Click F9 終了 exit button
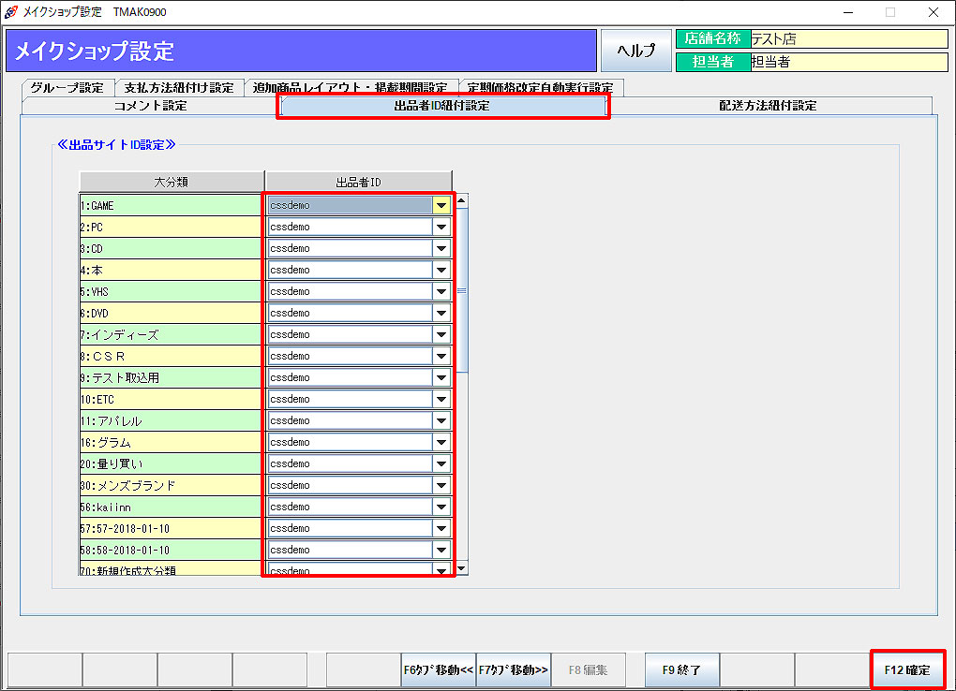The image size is (956, 691). click(681, 669)
